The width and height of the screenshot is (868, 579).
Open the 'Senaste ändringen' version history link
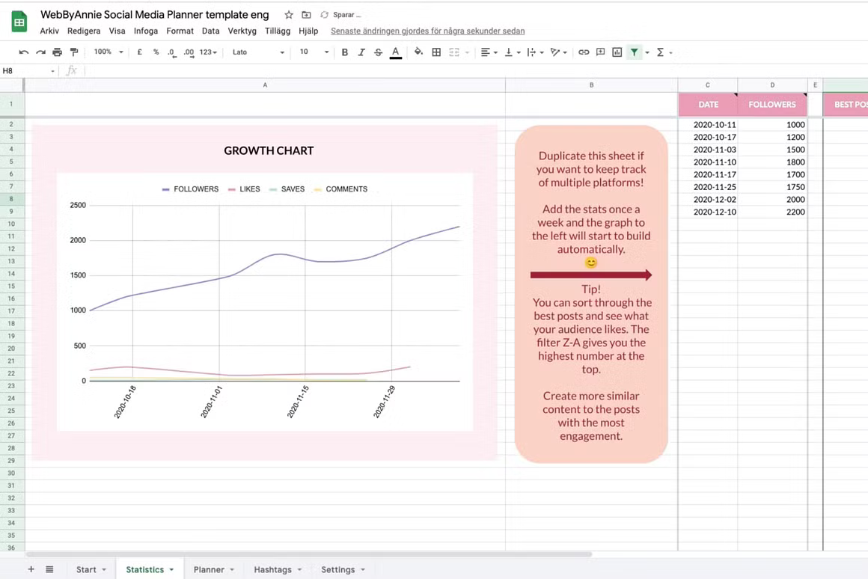427,31
